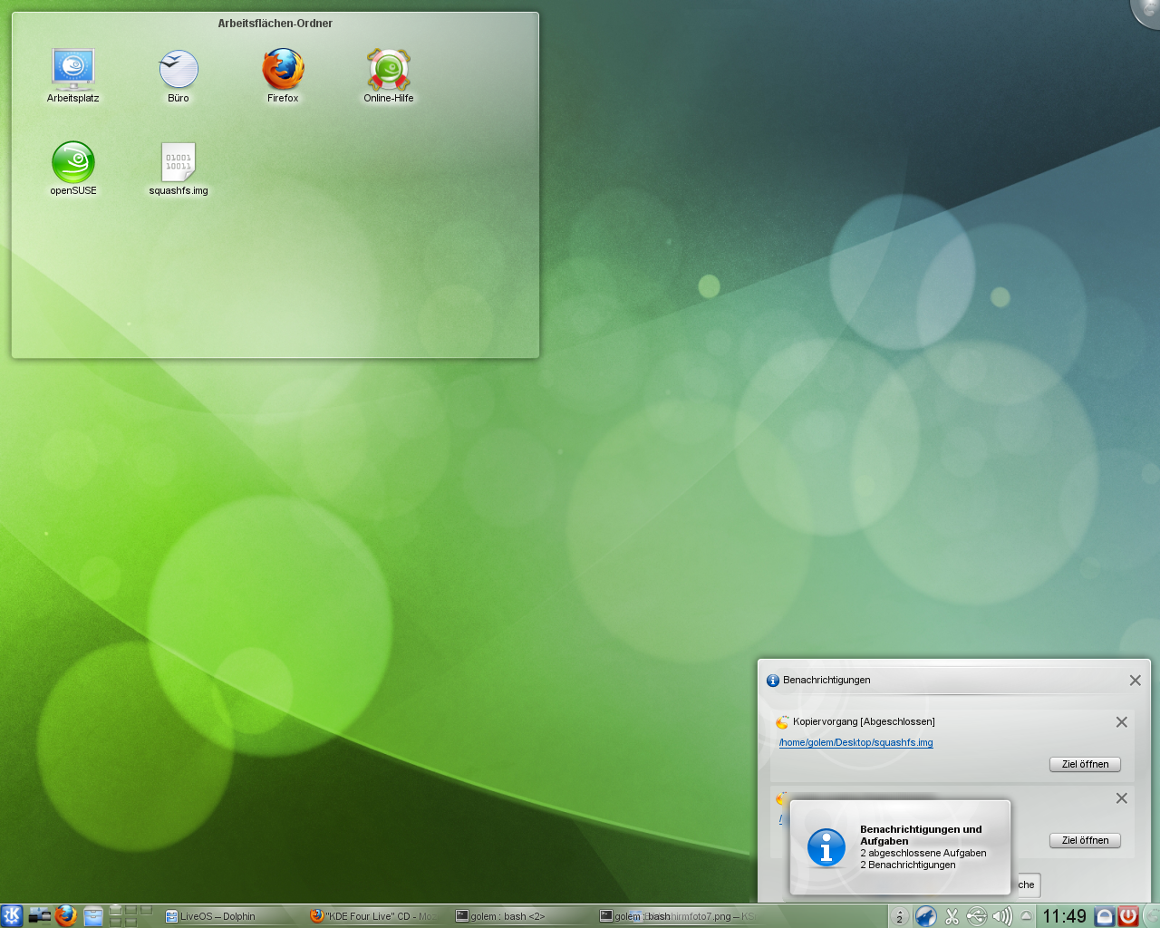Open the /home/golem/Desktop/squashfs.img link
The height and width of the screenshot is (928, 1160).
[x=855, y=742]
